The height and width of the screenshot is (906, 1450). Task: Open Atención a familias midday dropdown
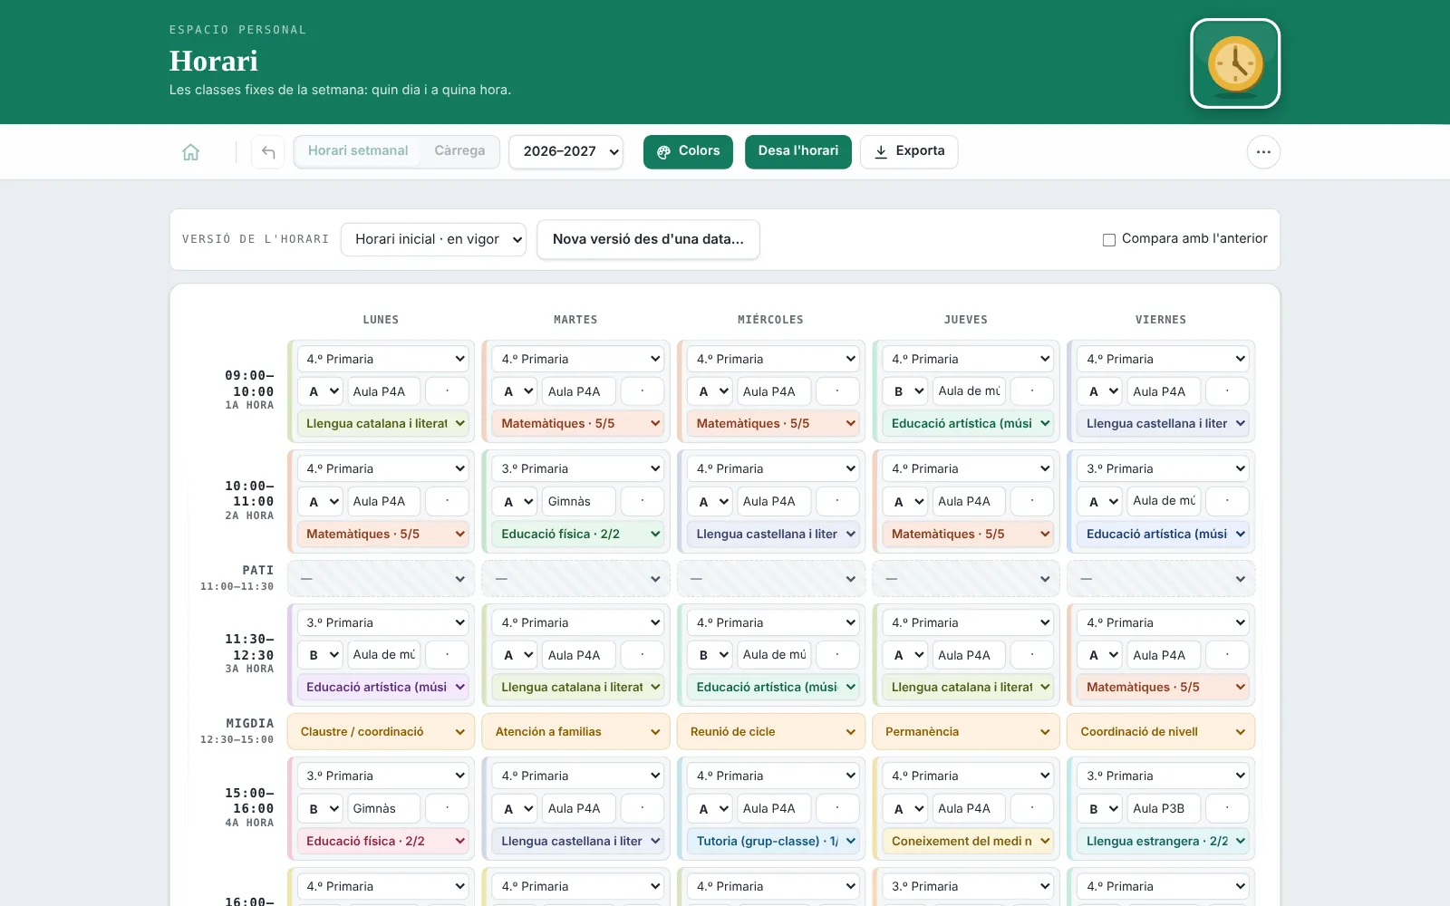[575, 732]
